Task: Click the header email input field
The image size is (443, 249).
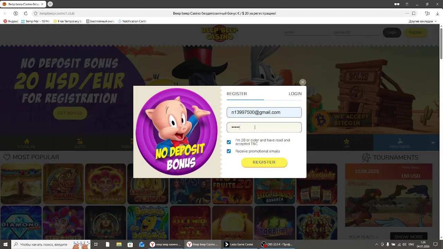Action: (x=307, y=32)
